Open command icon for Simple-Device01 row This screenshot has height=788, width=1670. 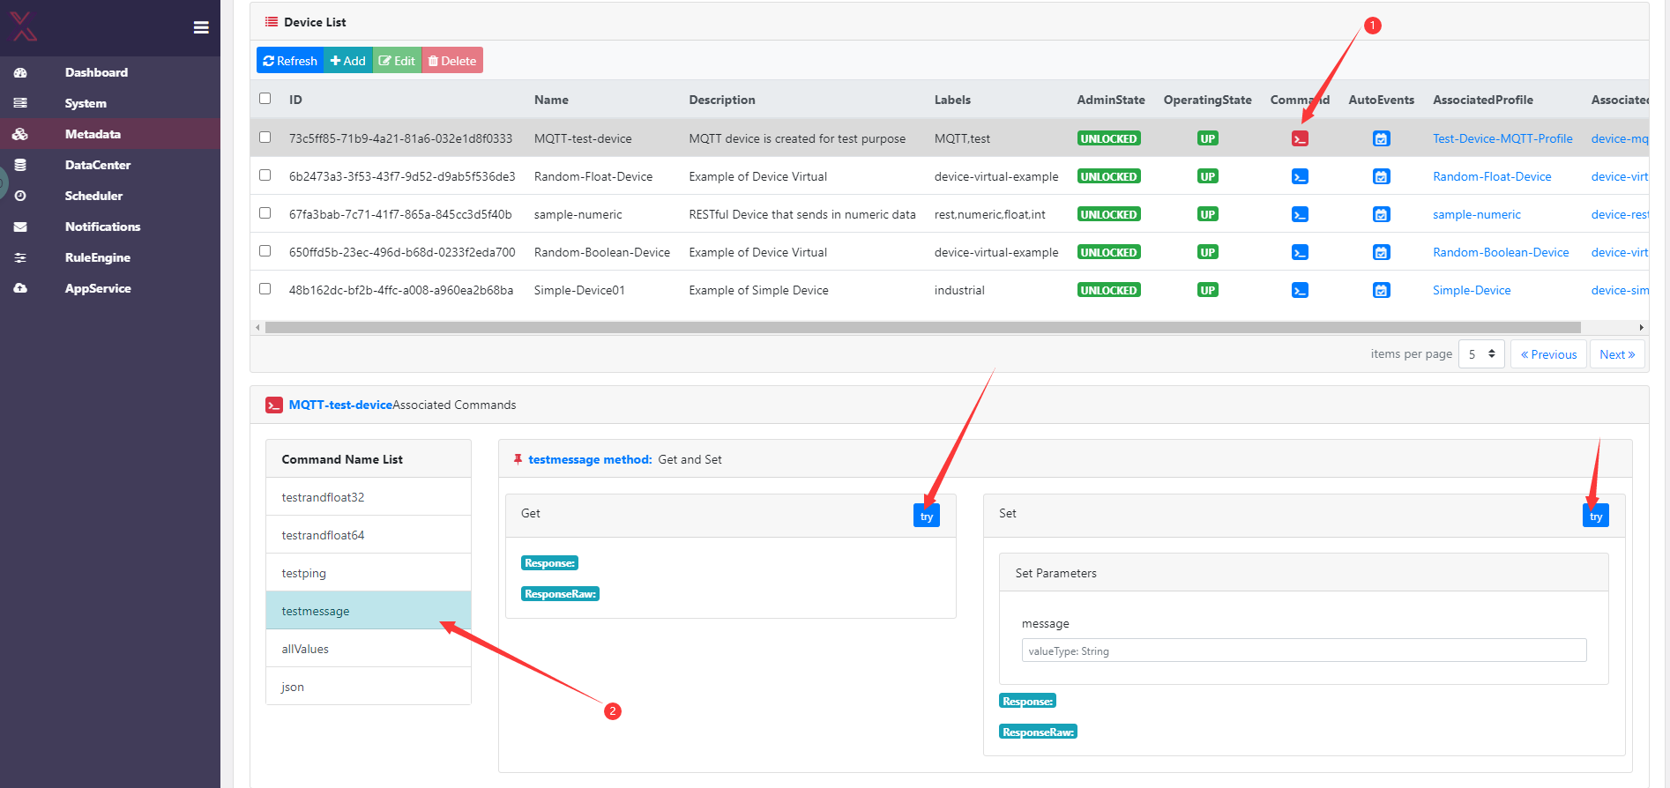(1300, 290)
